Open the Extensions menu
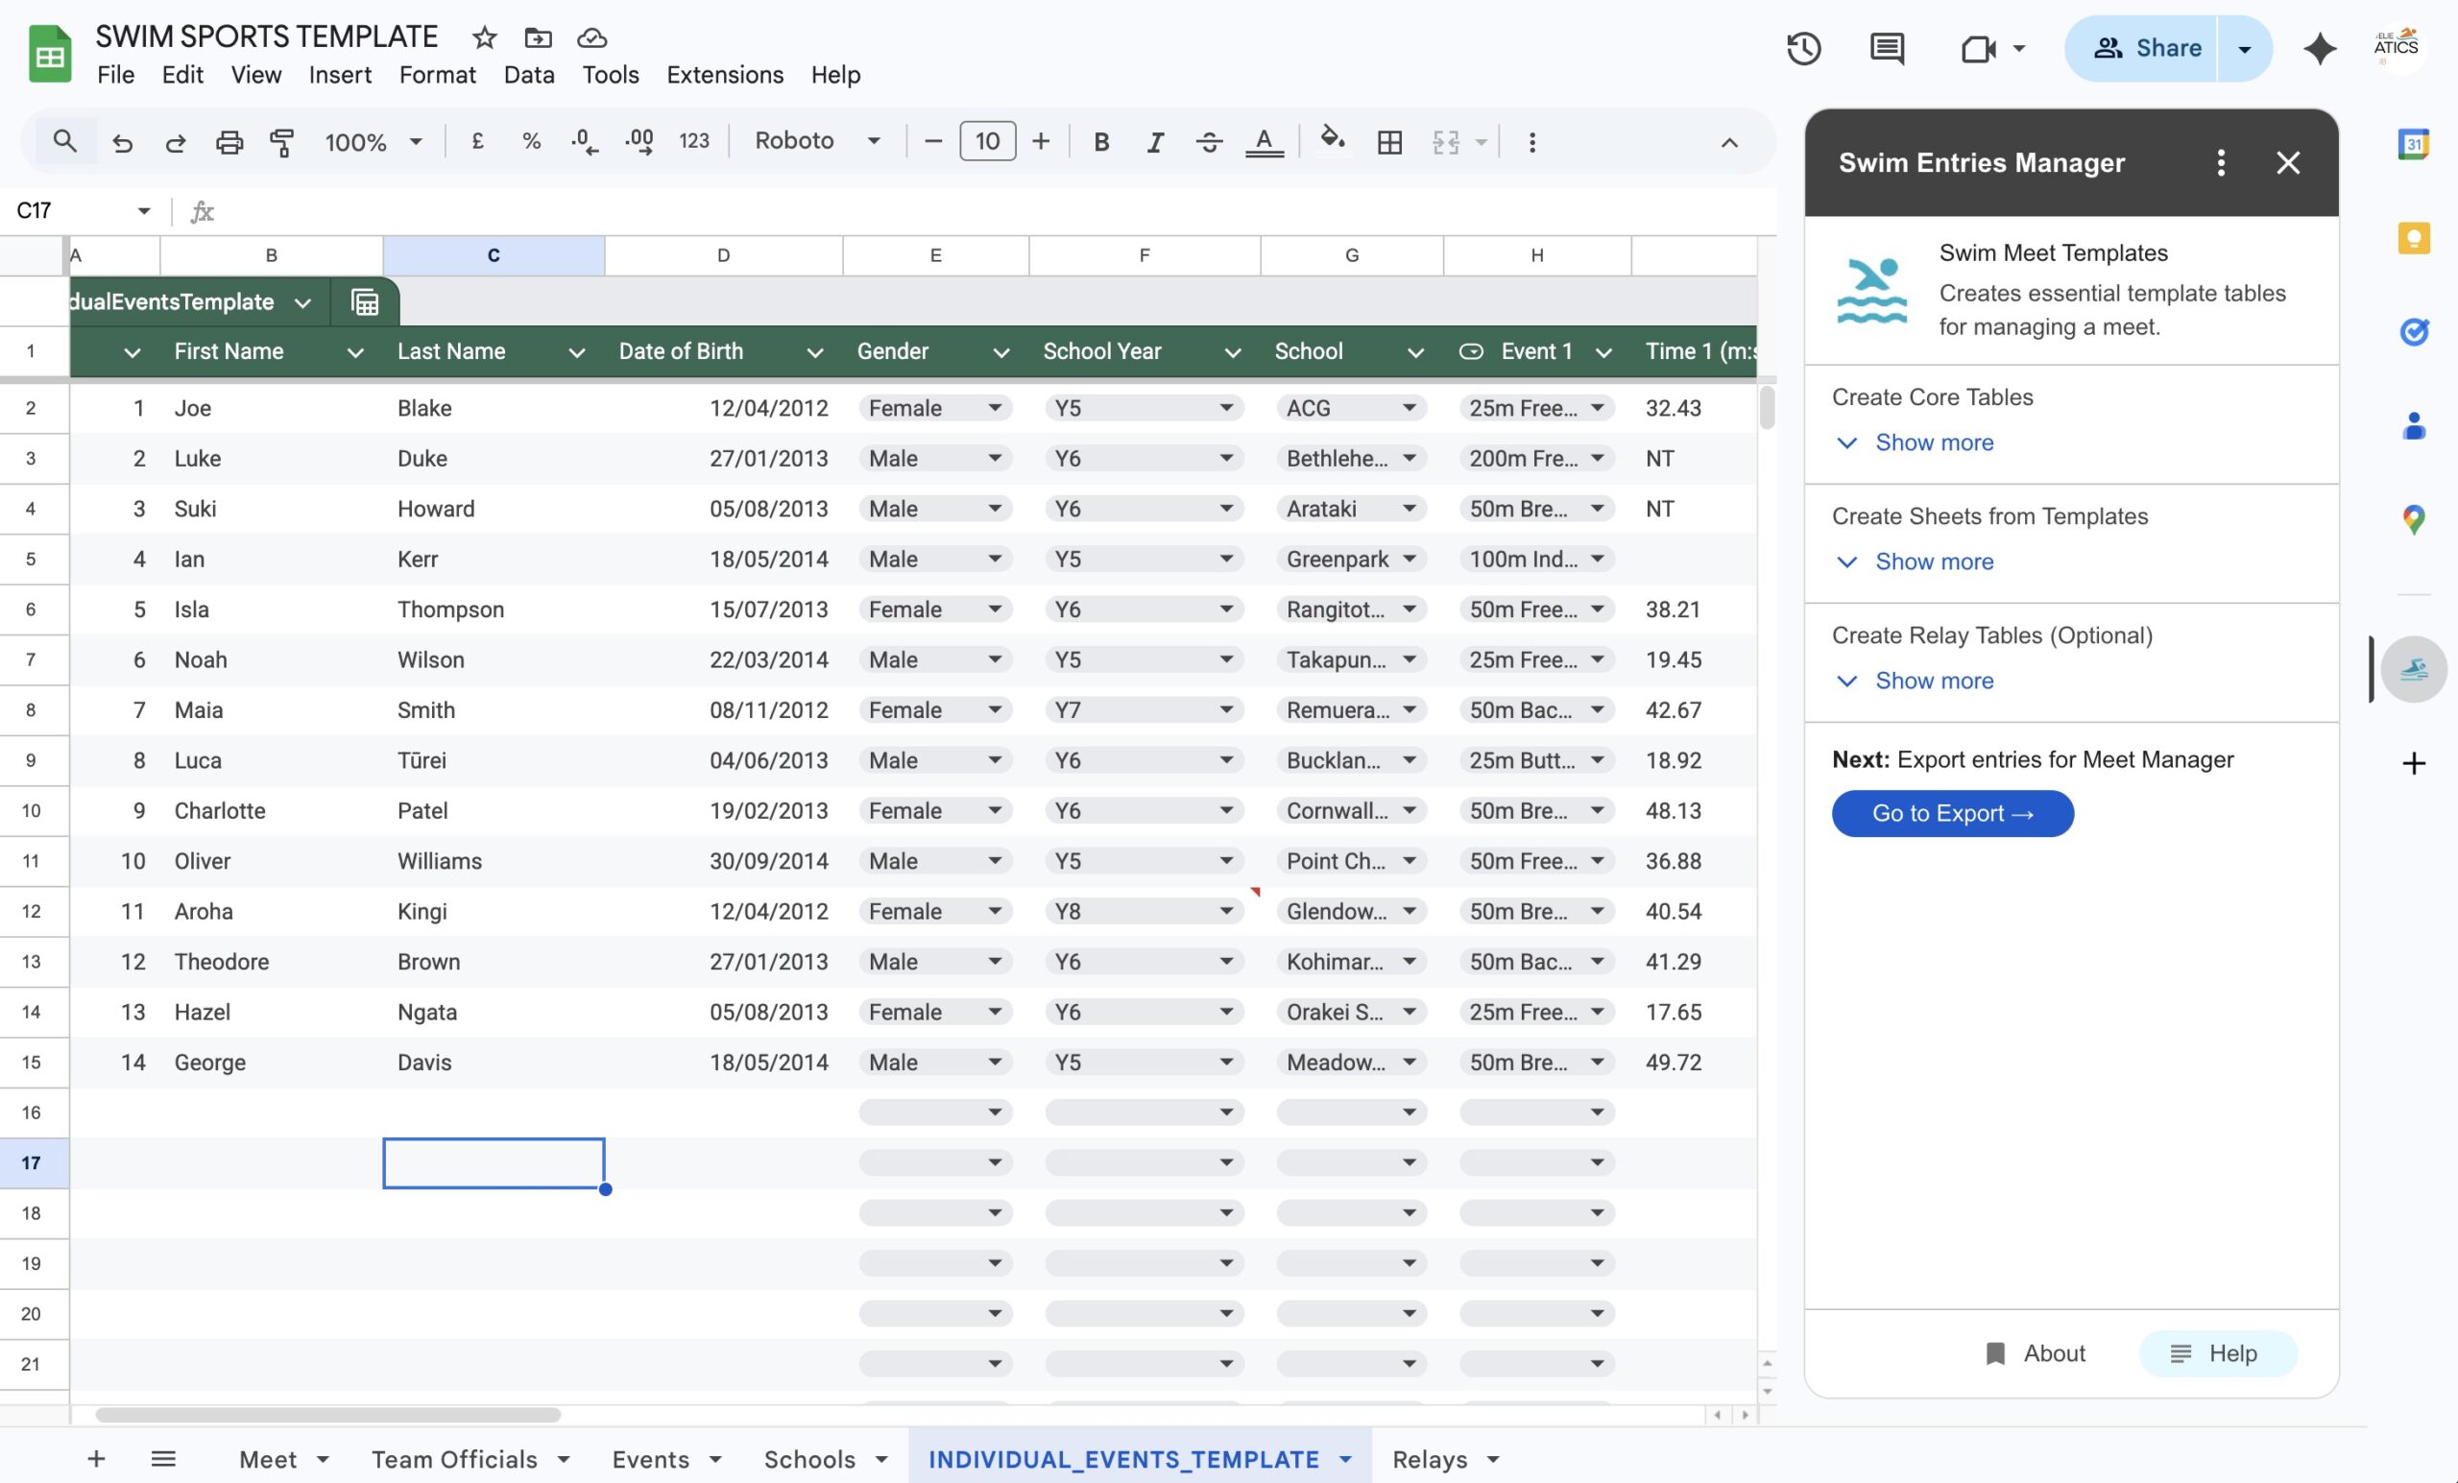This screenshot has width=2458, height=1483. pos(724,75)
